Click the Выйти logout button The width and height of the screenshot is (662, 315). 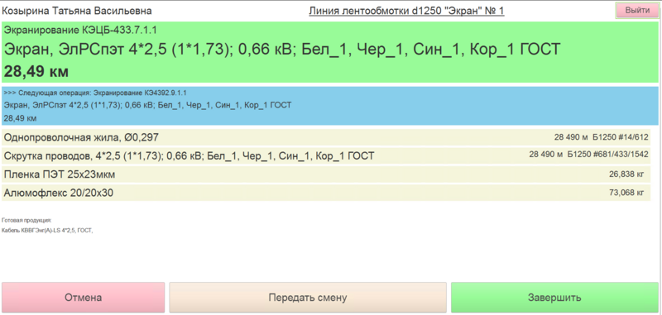coord(637,11)
